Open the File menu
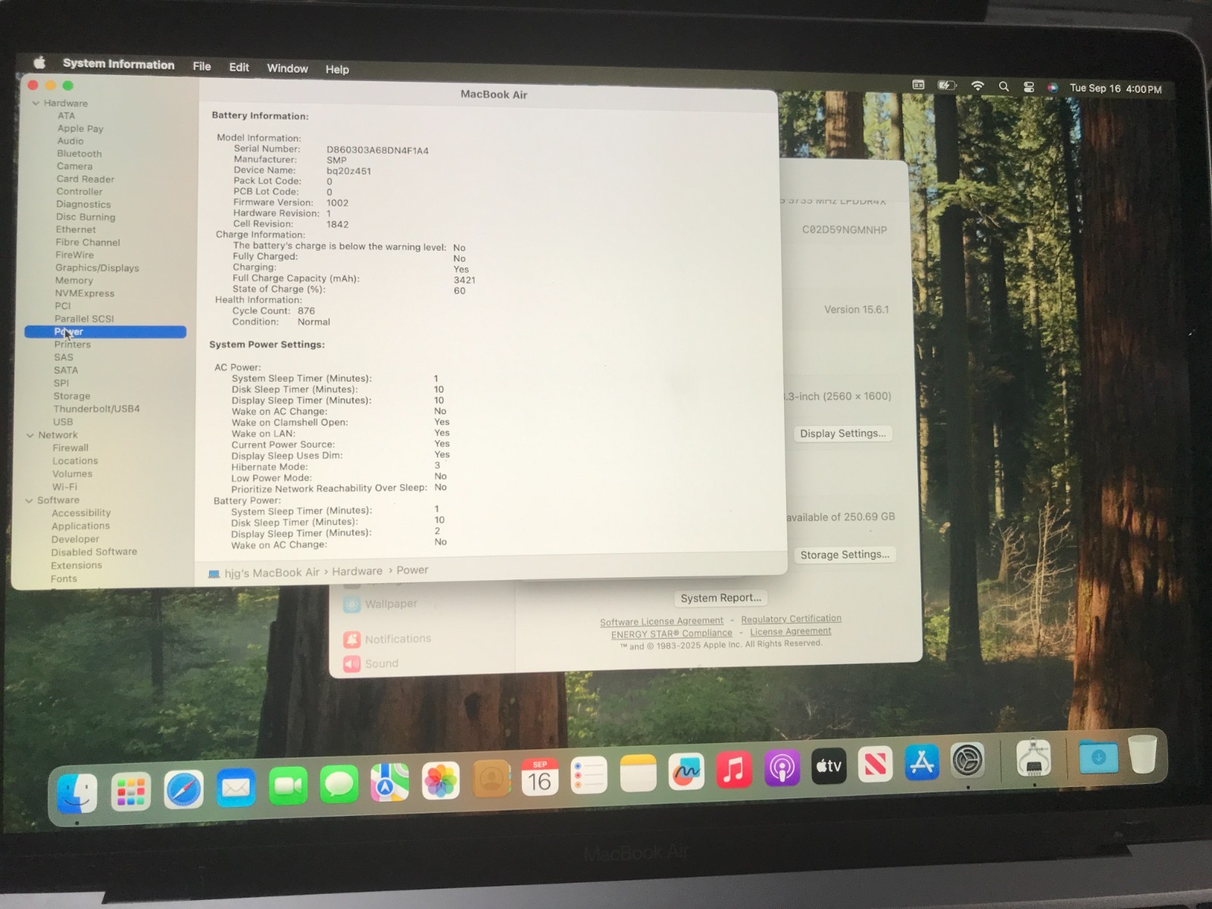This screenshot has height=909, width=1212. coord(202,67)
